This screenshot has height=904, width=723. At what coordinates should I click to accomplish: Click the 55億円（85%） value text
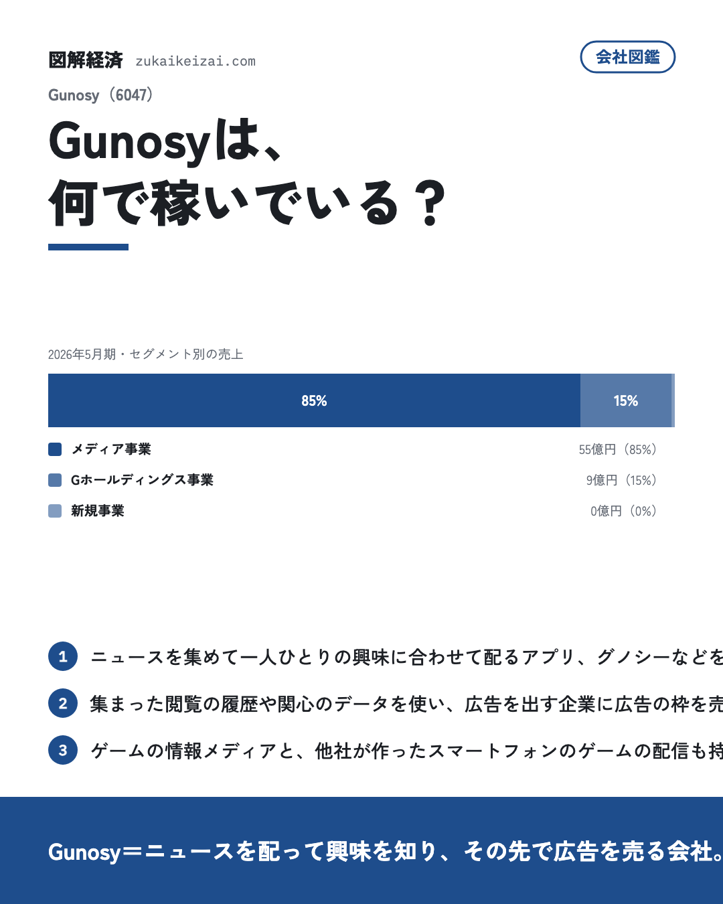pos(618,449)
